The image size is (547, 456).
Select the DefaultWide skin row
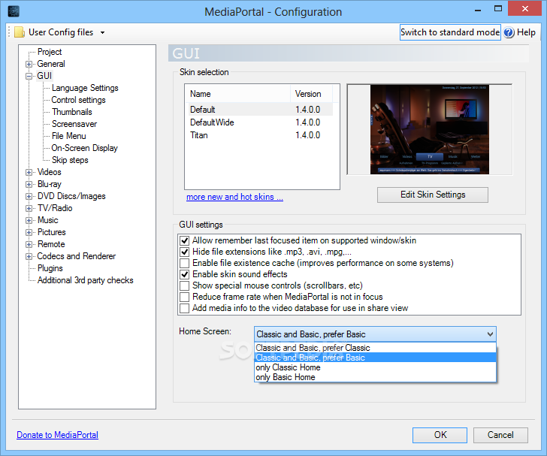click(260, 122)
